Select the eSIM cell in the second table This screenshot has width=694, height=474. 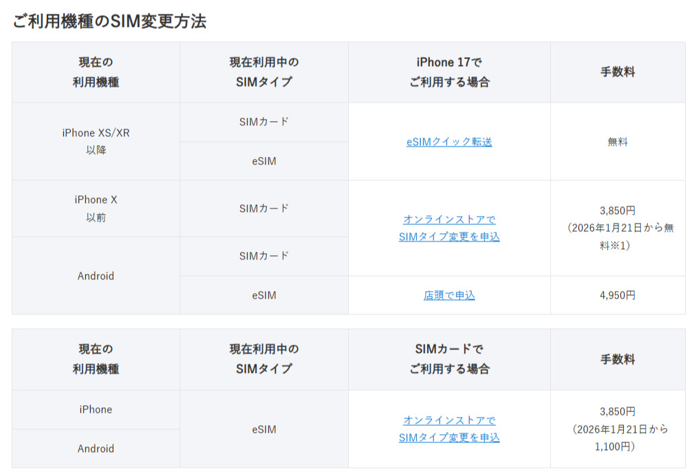pyautogui.click(x=264, y=429)
